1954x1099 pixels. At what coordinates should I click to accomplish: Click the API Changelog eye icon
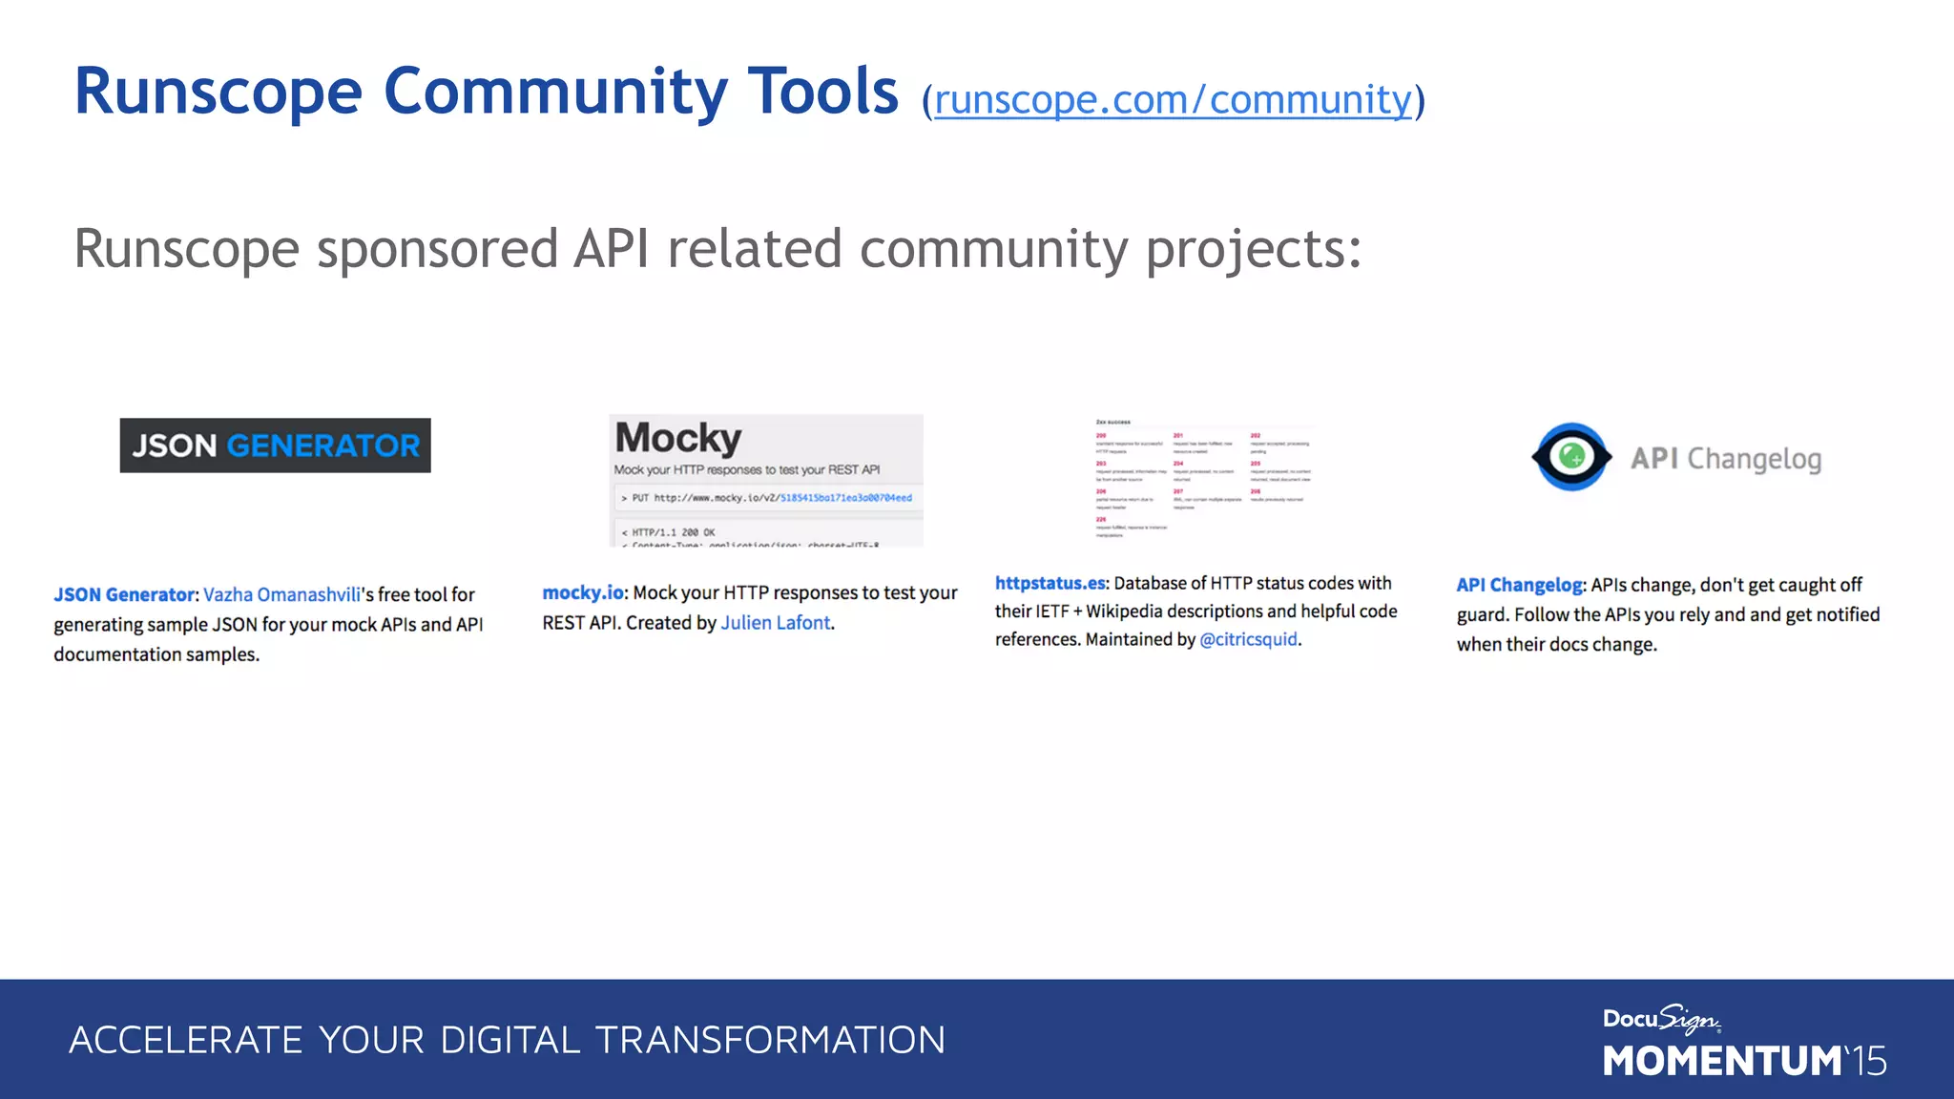tap(1570, 457)
